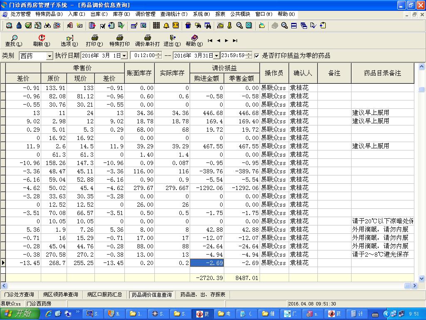Jump to the last record arrow
This screenshot has height=320, width=426.
(x=235, y=40)
